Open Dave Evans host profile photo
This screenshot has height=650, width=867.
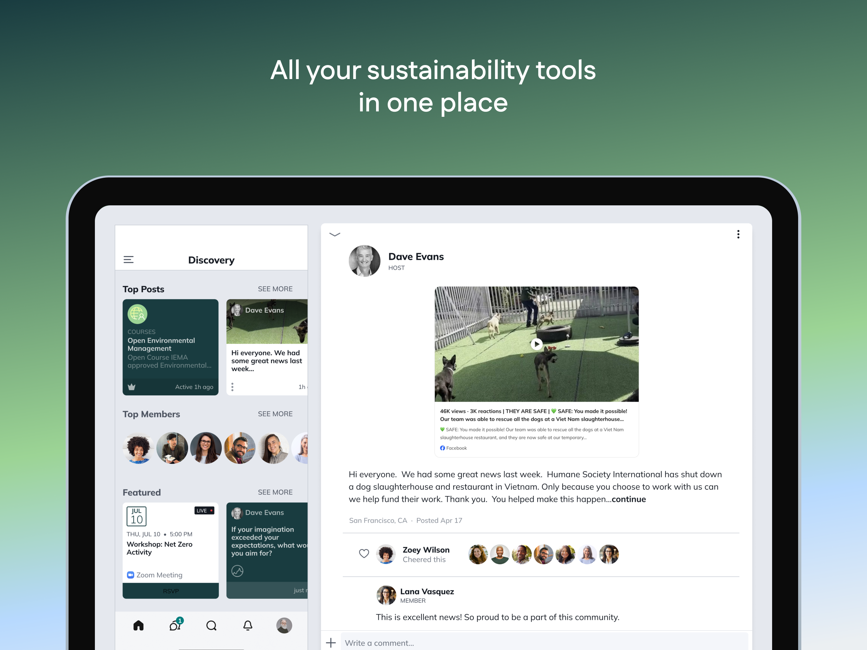pos(365,261)
